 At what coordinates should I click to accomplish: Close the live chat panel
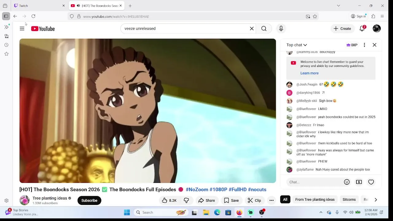[375, 45]
